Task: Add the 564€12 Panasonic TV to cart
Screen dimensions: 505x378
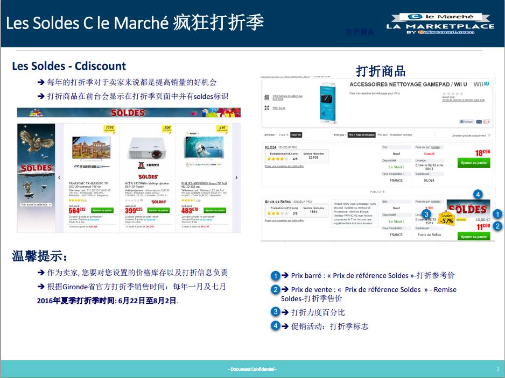Action: point(102,210)
